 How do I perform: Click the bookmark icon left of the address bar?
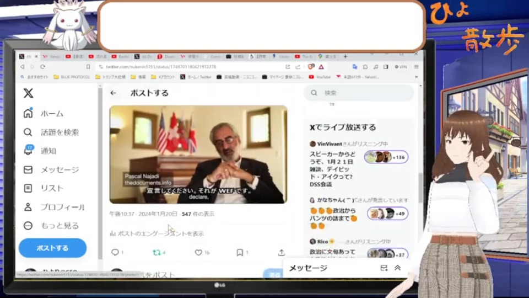pos(88,67)
